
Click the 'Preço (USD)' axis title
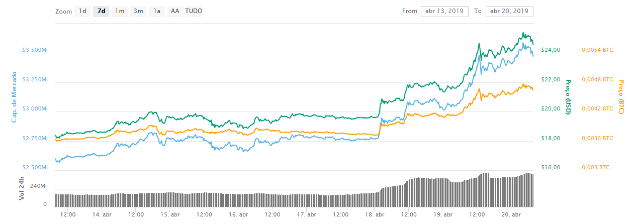[568, 97]
